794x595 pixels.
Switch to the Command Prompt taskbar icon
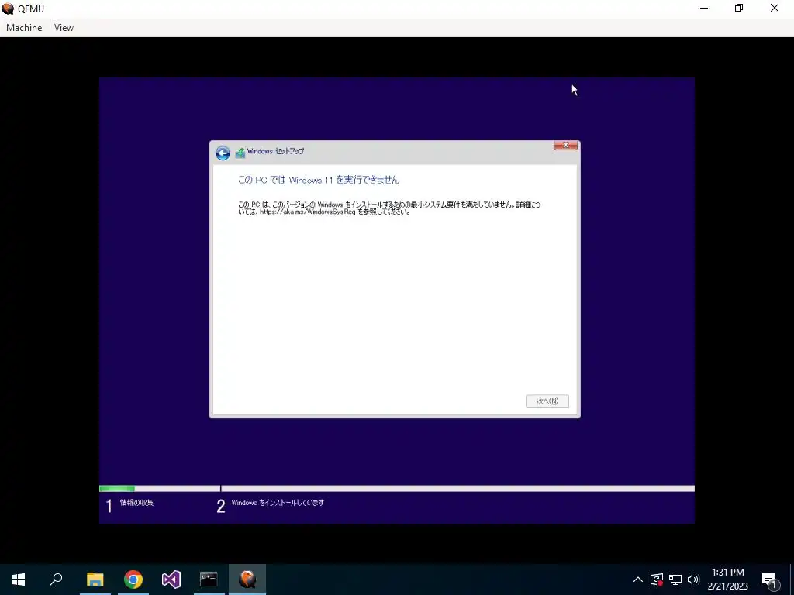click(209, 580)
